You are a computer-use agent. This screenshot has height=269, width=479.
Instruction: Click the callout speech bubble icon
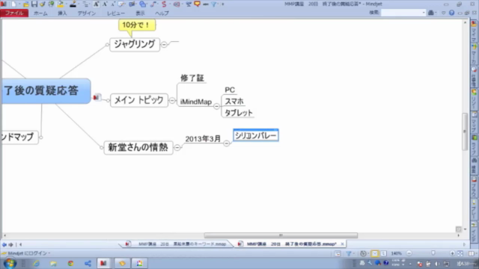click(x=198, y=4)
